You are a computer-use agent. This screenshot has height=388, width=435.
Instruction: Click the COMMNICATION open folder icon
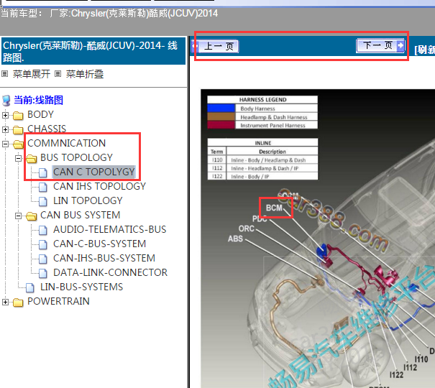tap(18, 144)
